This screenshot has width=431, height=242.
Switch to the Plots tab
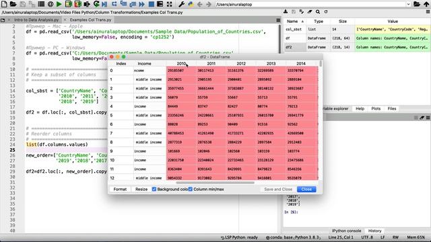tap(376, 109)
